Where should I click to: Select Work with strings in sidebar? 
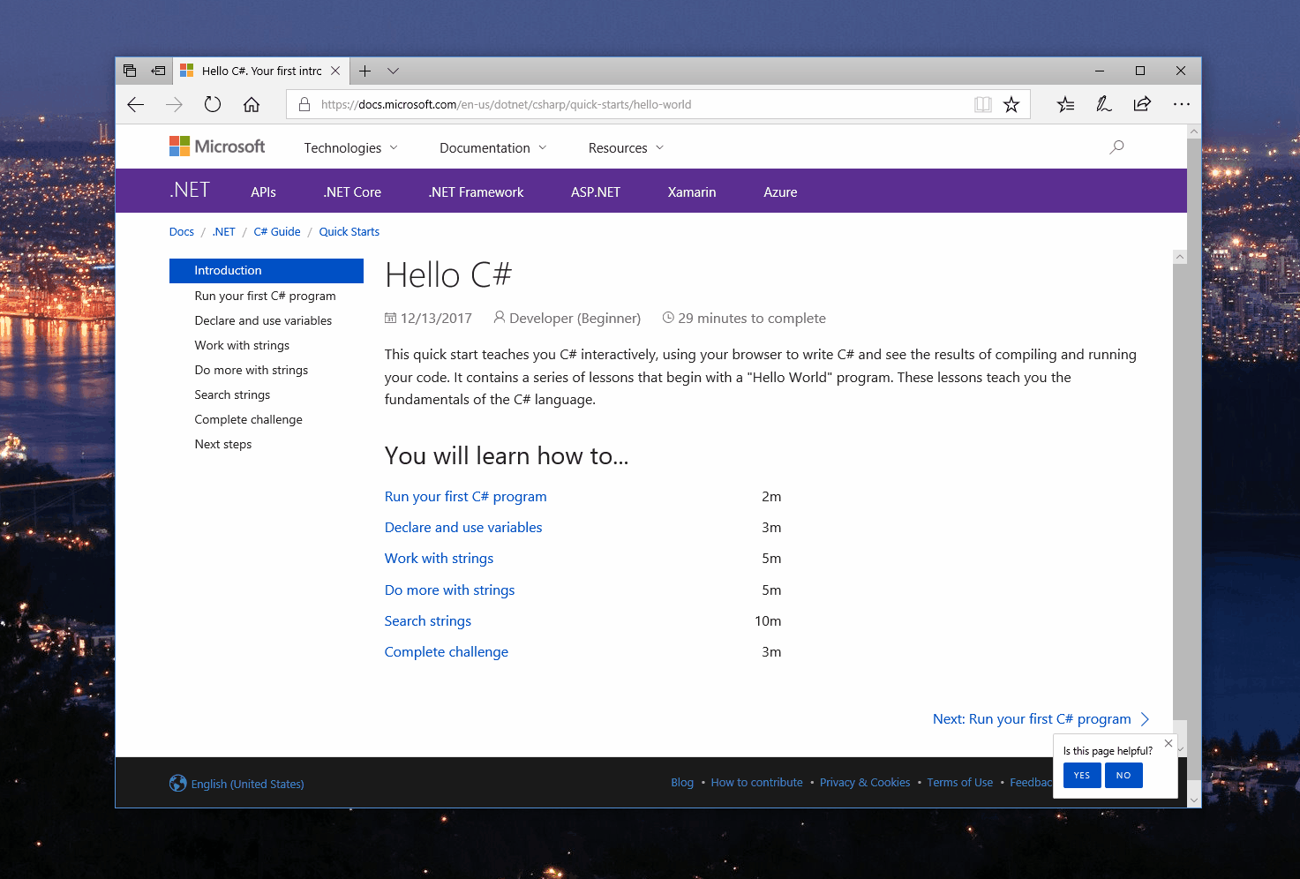click(242, 346)
